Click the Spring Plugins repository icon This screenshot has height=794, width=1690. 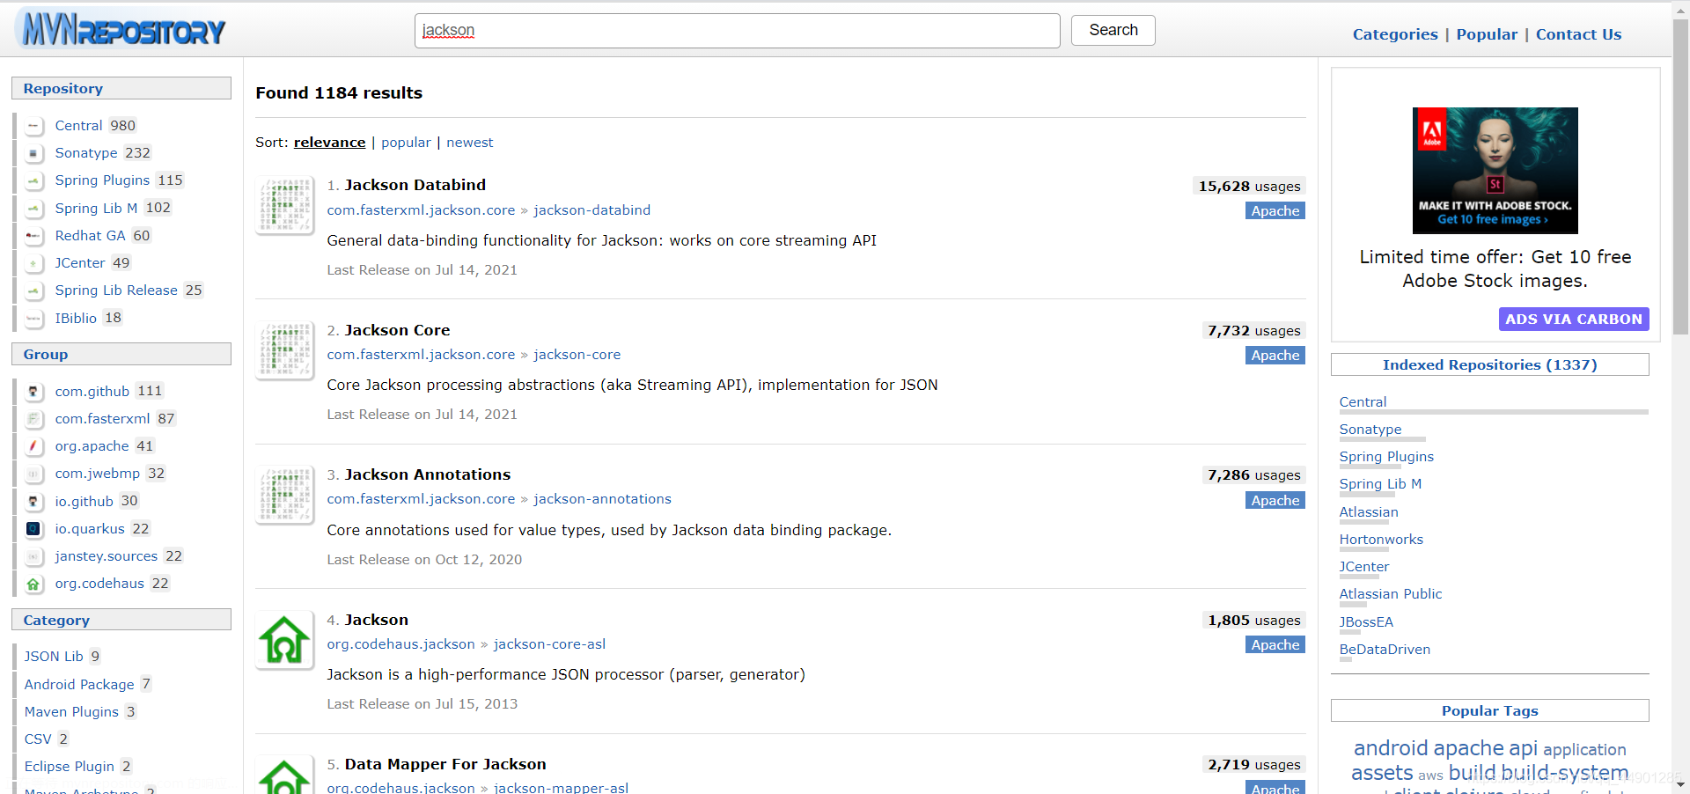pos(33,180)
